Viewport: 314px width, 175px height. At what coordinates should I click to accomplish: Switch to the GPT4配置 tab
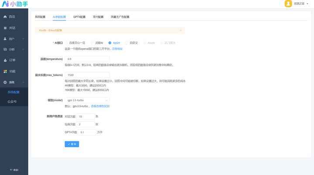coord(79,17)
